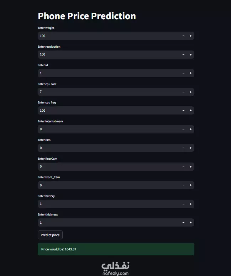Click the nafezly.com watermark logo
The image size is (231, 276).
click(115, 269)
